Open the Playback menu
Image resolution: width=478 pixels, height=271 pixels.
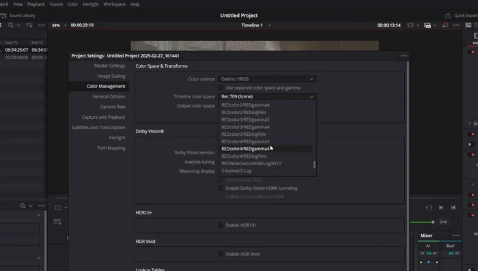point(36,4)
